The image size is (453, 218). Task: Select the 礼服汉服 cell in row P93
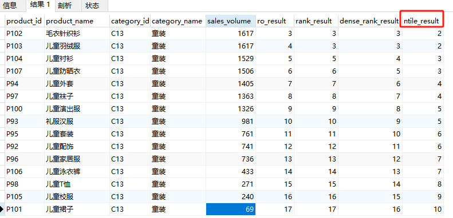77,122
